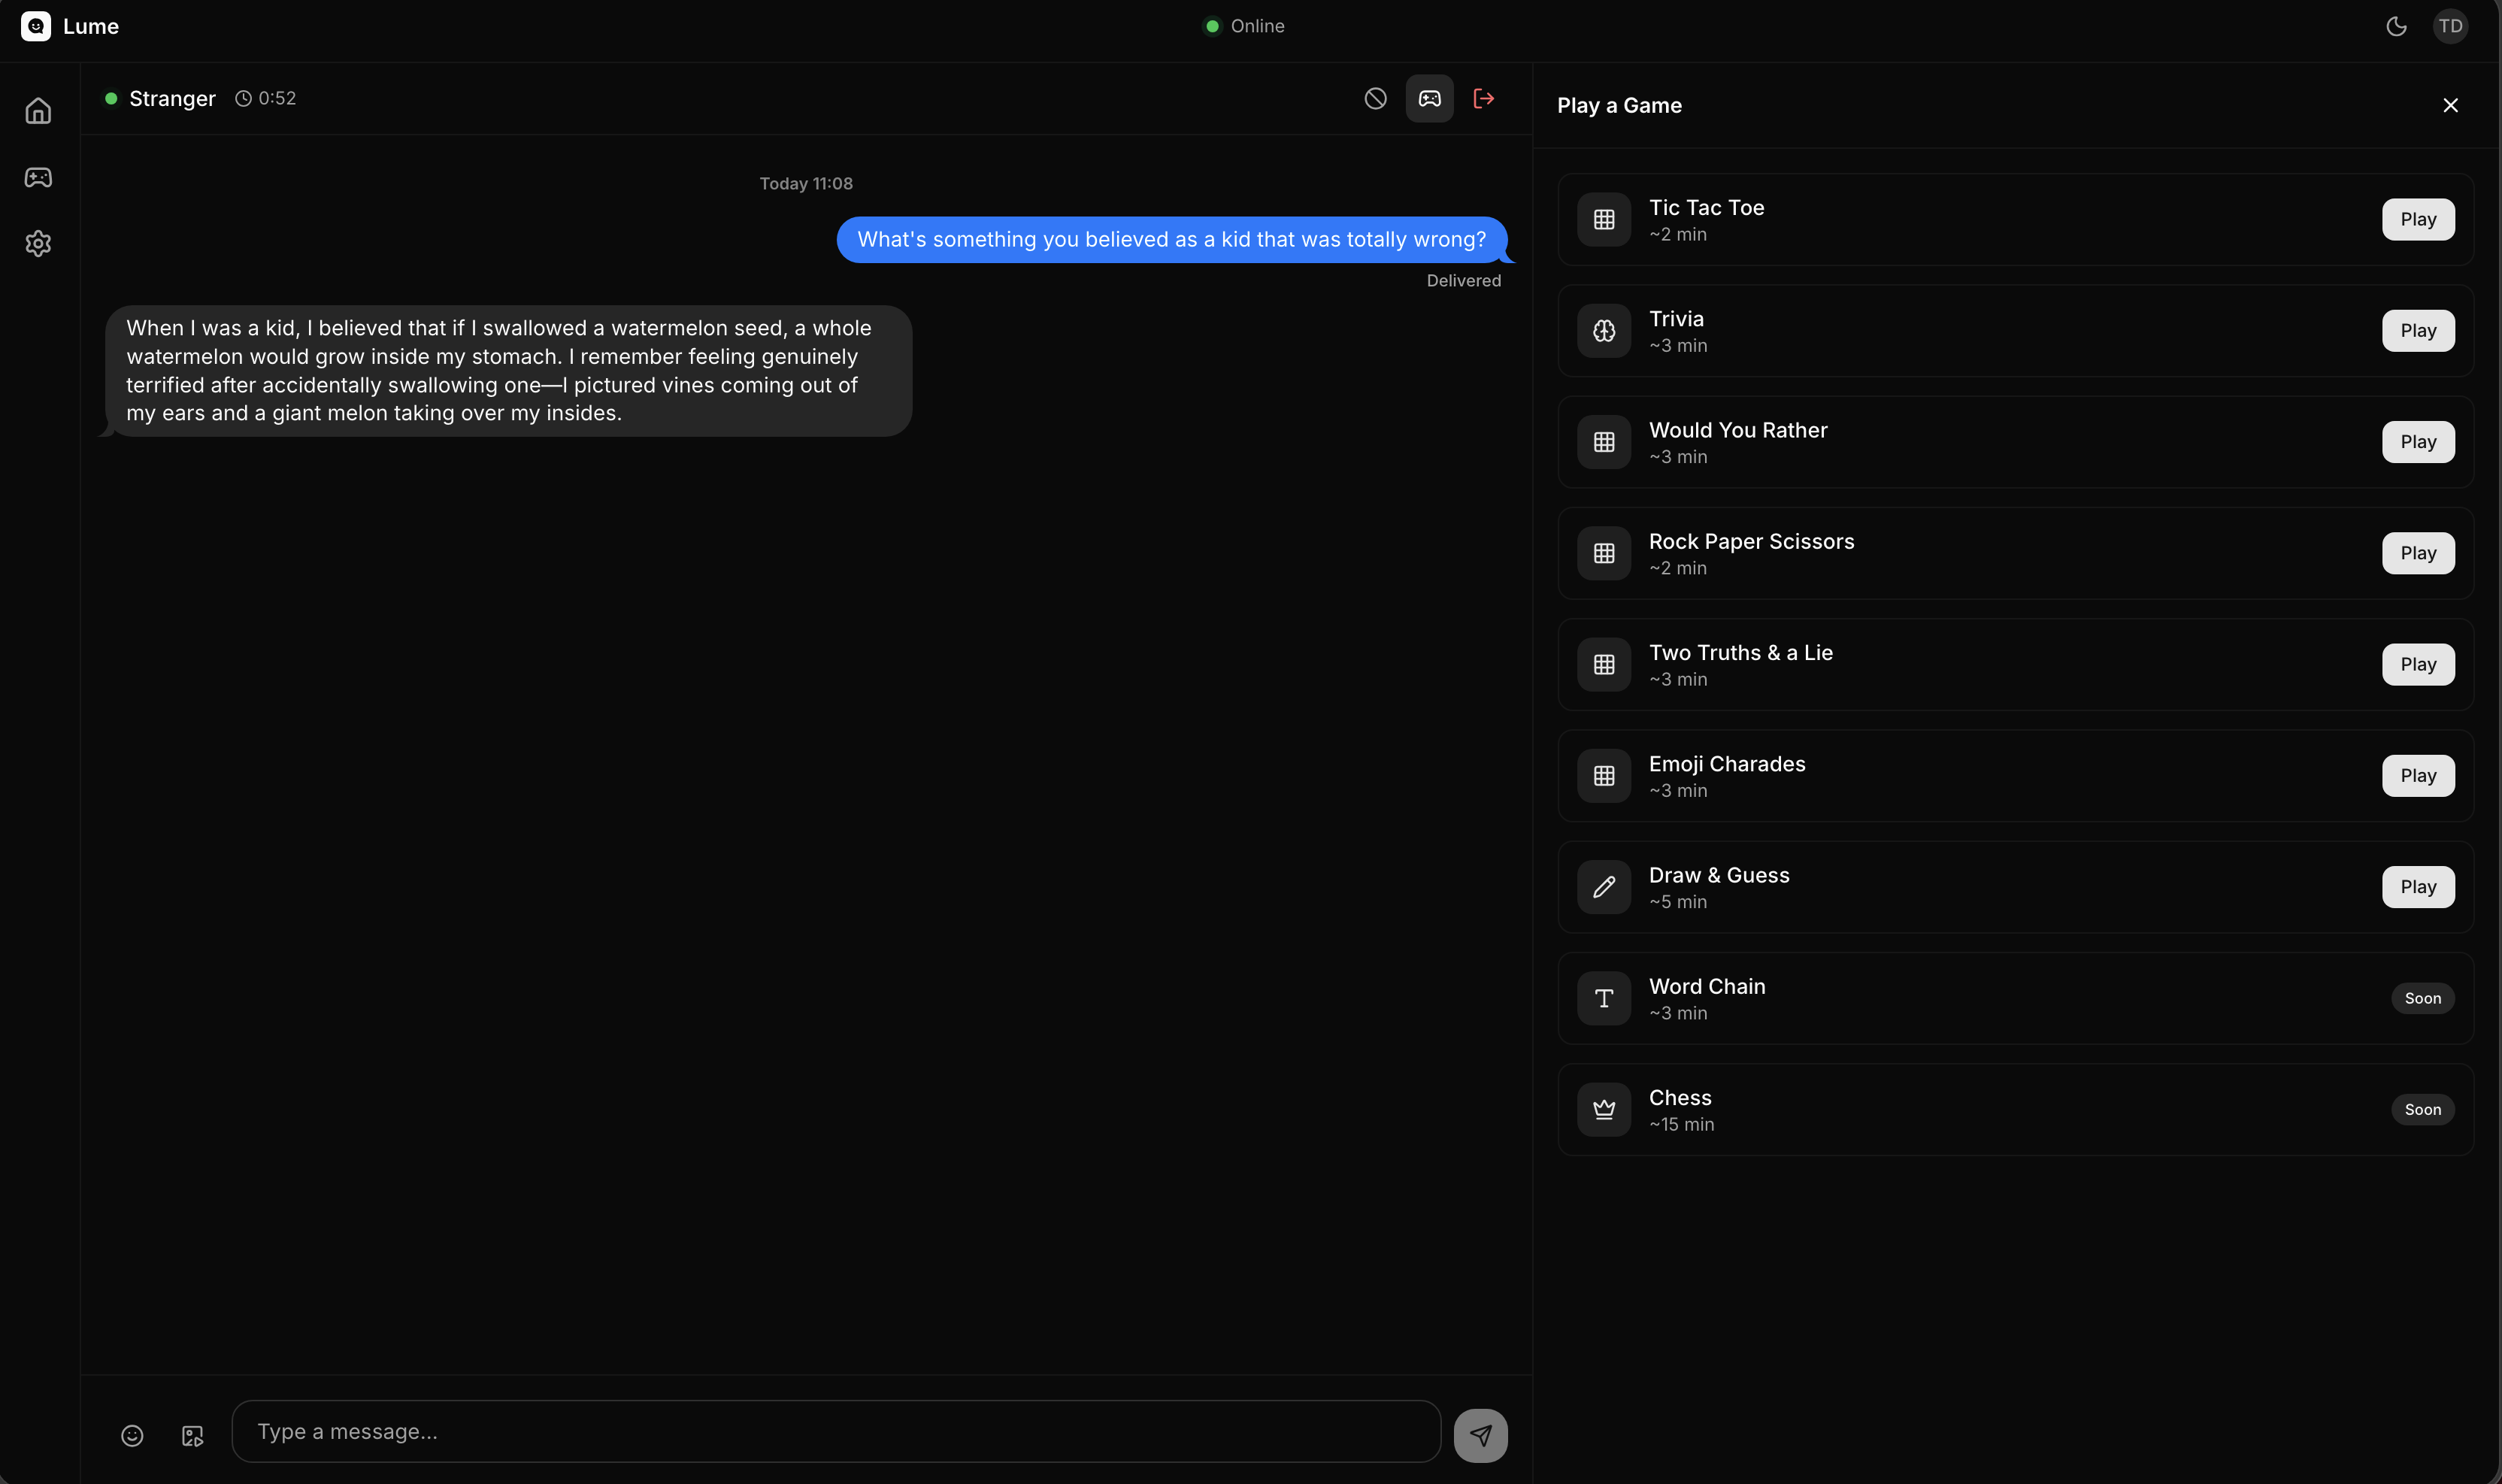Play Tic Tac Toe
This screenshot has width=2502, height=1484.
coord(2417,219)
